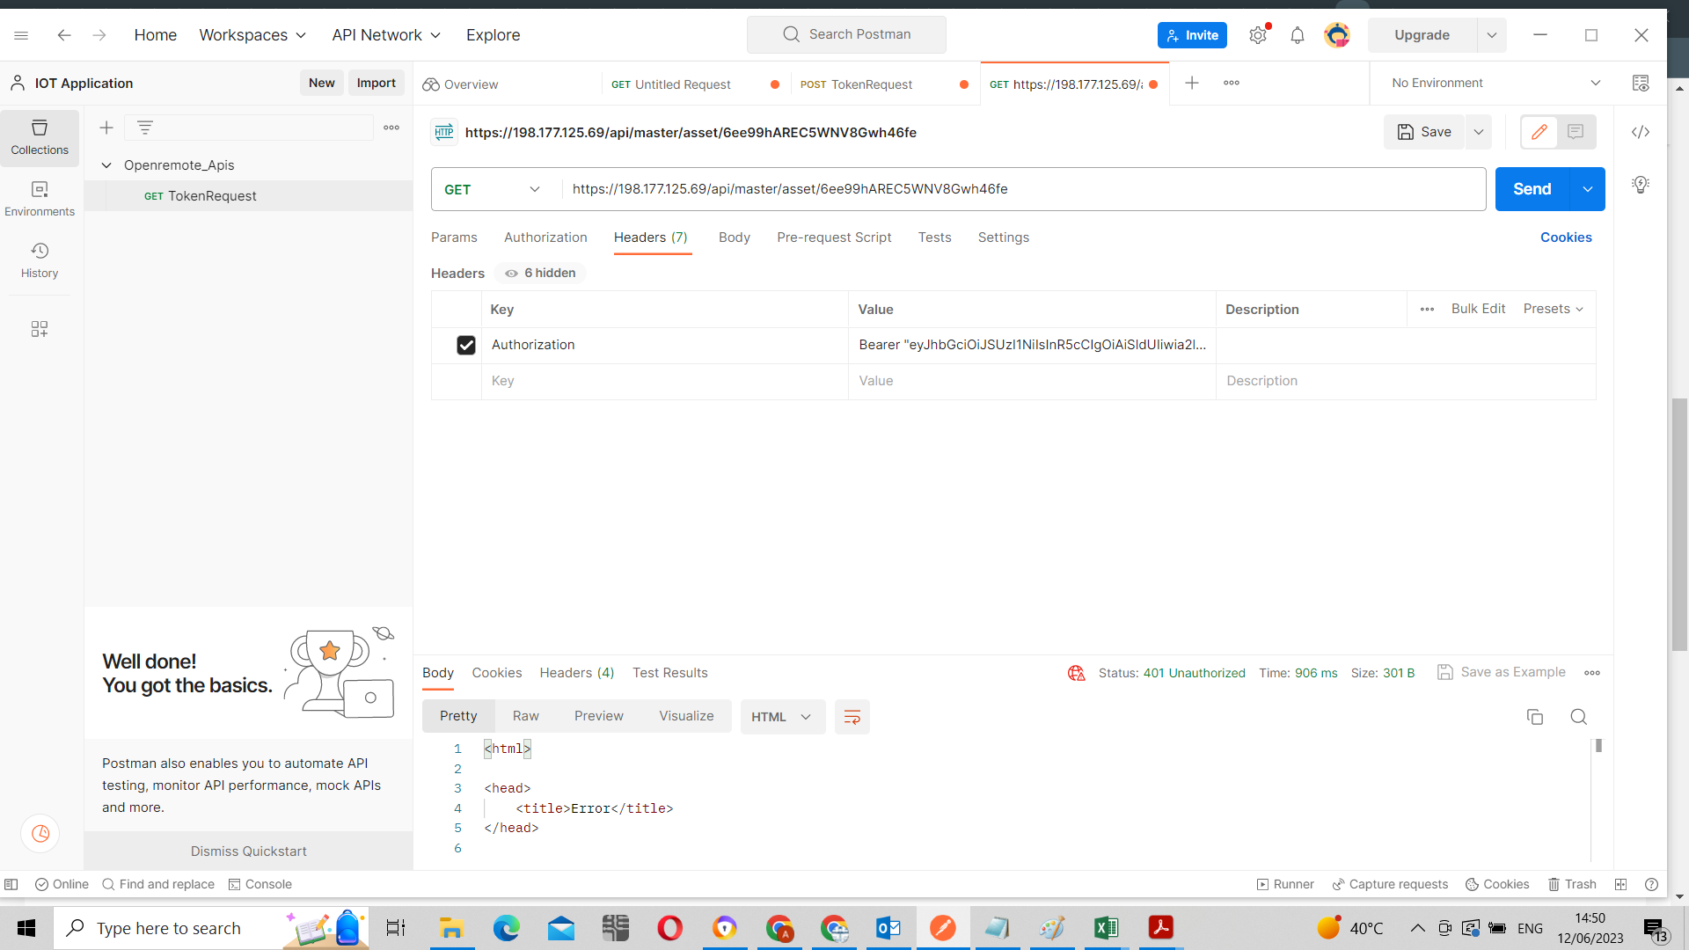This screenshot has height=950, width=1689.
Task: Open the Cookies link beside request tabs
Action: pyautogui.click(x=1566, y=237)
